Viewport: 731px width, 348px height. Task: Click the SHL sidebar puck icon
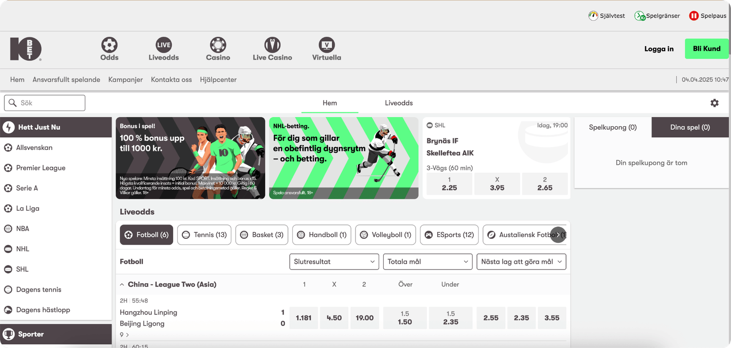pos(8,269)
